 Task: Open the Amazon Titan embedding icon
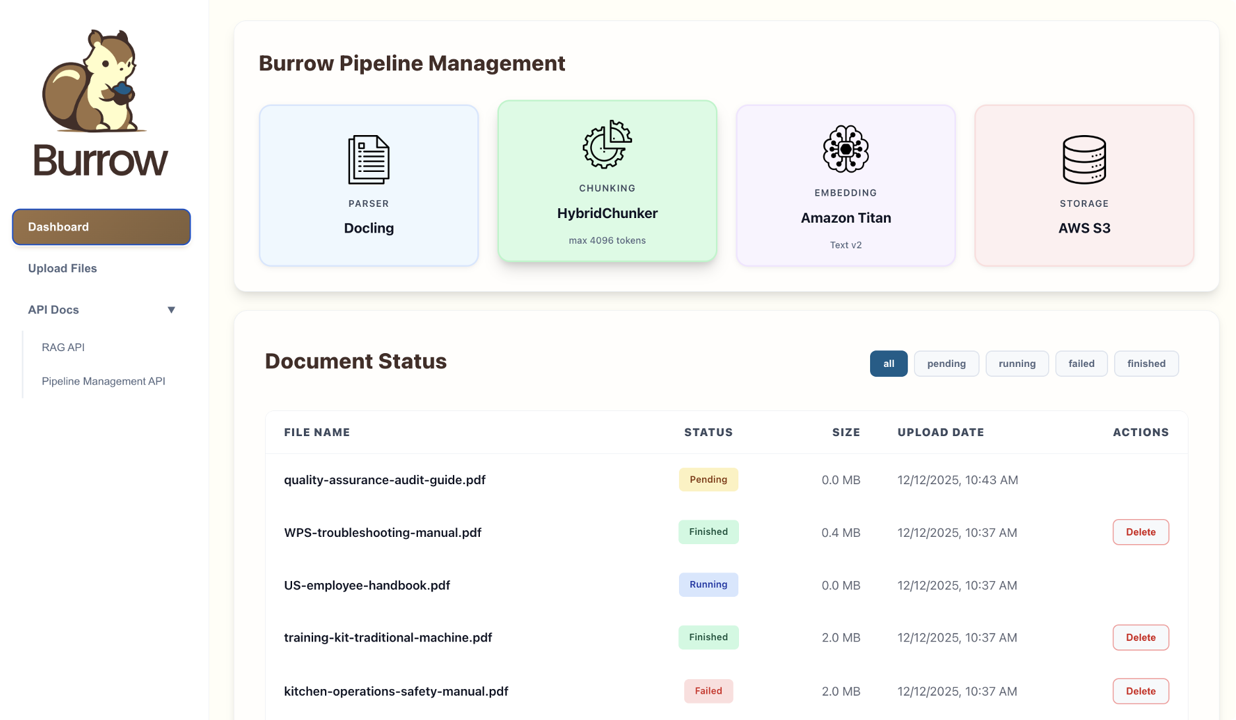pos(846,149)
